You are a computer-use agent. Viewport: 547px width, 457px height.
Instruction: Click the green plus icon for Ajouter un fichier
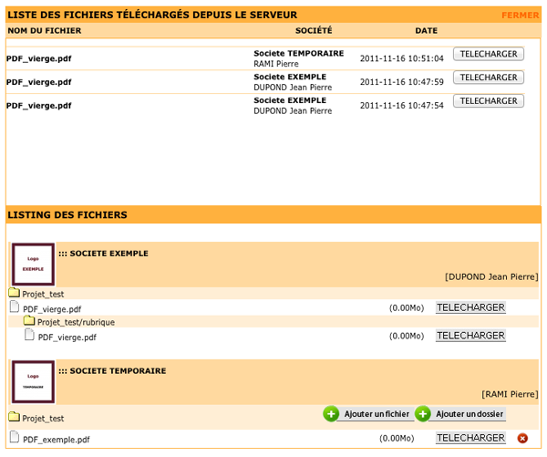[331, 414]
